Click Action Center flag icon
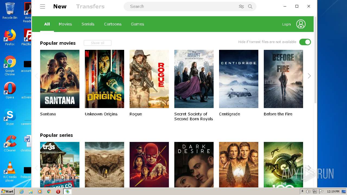Image resolution: width=347 pixels, height=195 pixels. tap(321, 191)
